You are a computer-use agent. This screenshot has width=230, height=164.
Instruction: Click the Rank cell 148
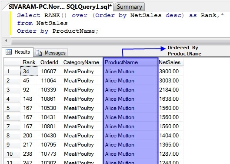pos(29,99)
